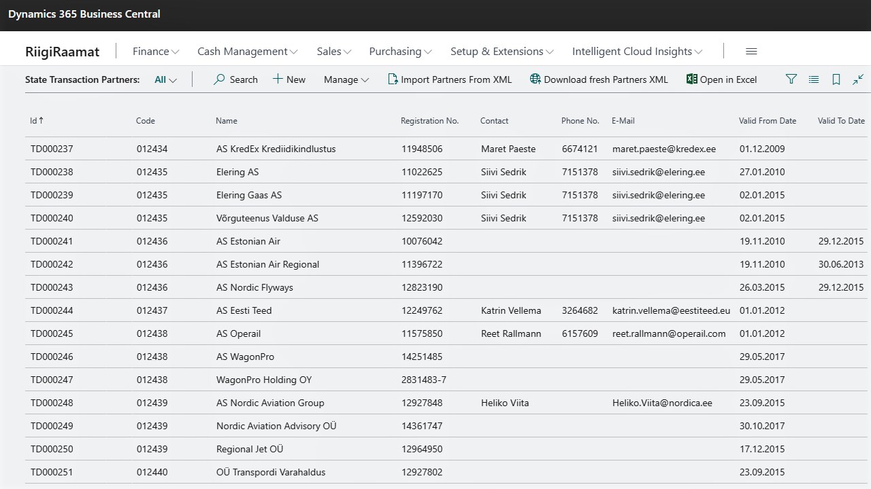The height and width of the screenshot is (489, 871).
Task: Click OÜ Transpordi Varahaldus
Action: [271, 472]
